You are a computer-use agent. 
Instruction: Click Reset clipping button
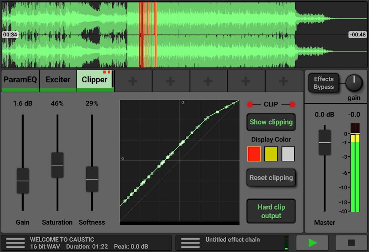coord(271,178)
